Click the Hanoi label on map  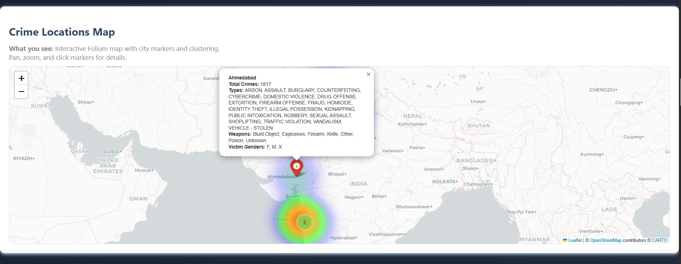627,198
